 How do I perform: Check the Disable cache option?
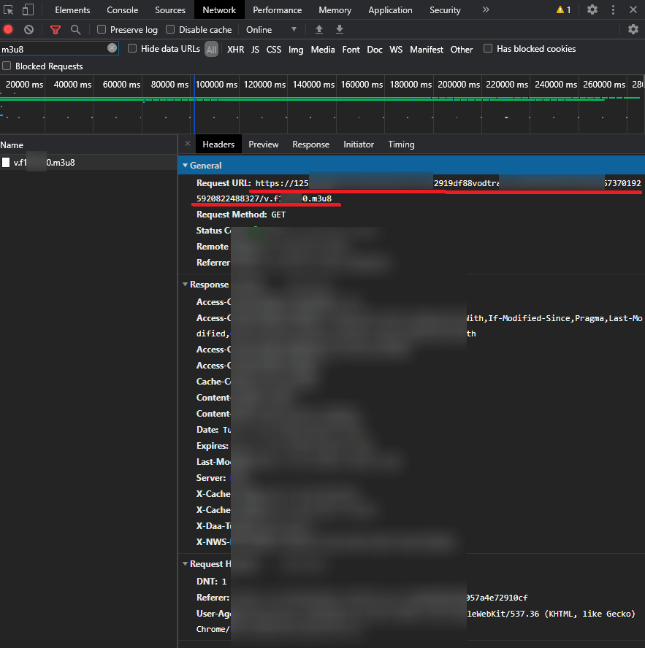(170, 29)
